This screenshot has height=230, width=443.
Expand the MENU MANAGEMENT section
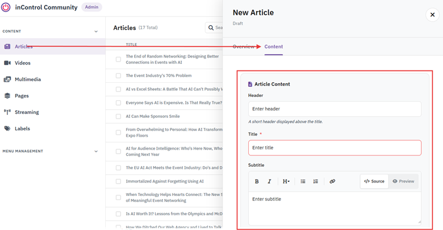click(x=96, y=151)
